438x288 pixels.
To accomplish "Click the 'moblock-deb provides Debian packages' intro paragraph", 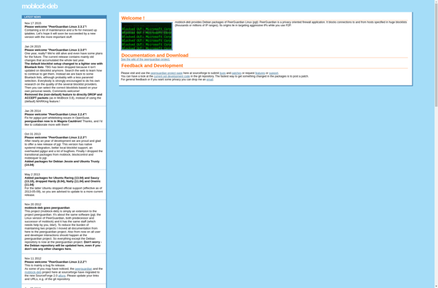I will (x=291, y=23).
